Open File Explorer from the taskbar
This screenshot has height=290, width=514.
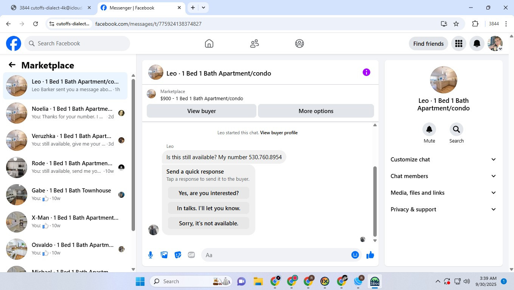(x=258, y=281)
